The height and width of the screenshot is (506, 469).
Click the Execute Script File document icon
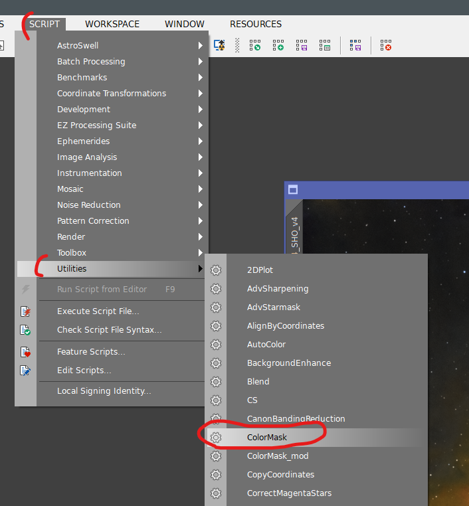click(x=25, y=311)
